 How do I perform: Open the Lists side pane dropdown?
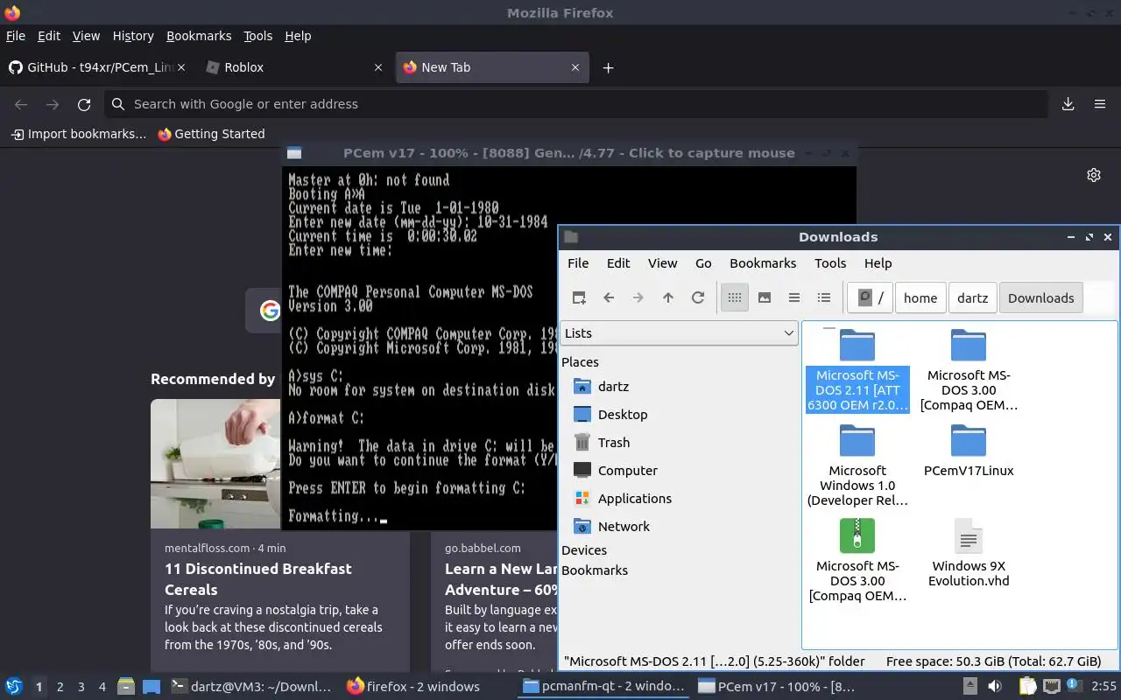(679, 333)
